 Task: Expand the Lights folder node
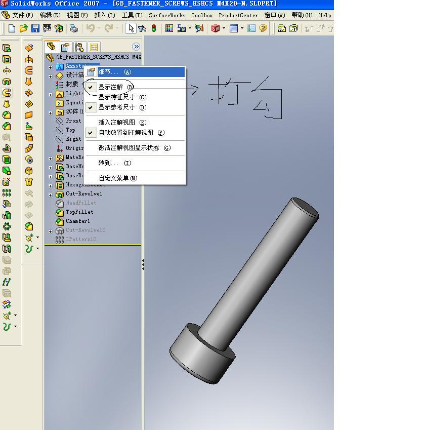(51, 95)
